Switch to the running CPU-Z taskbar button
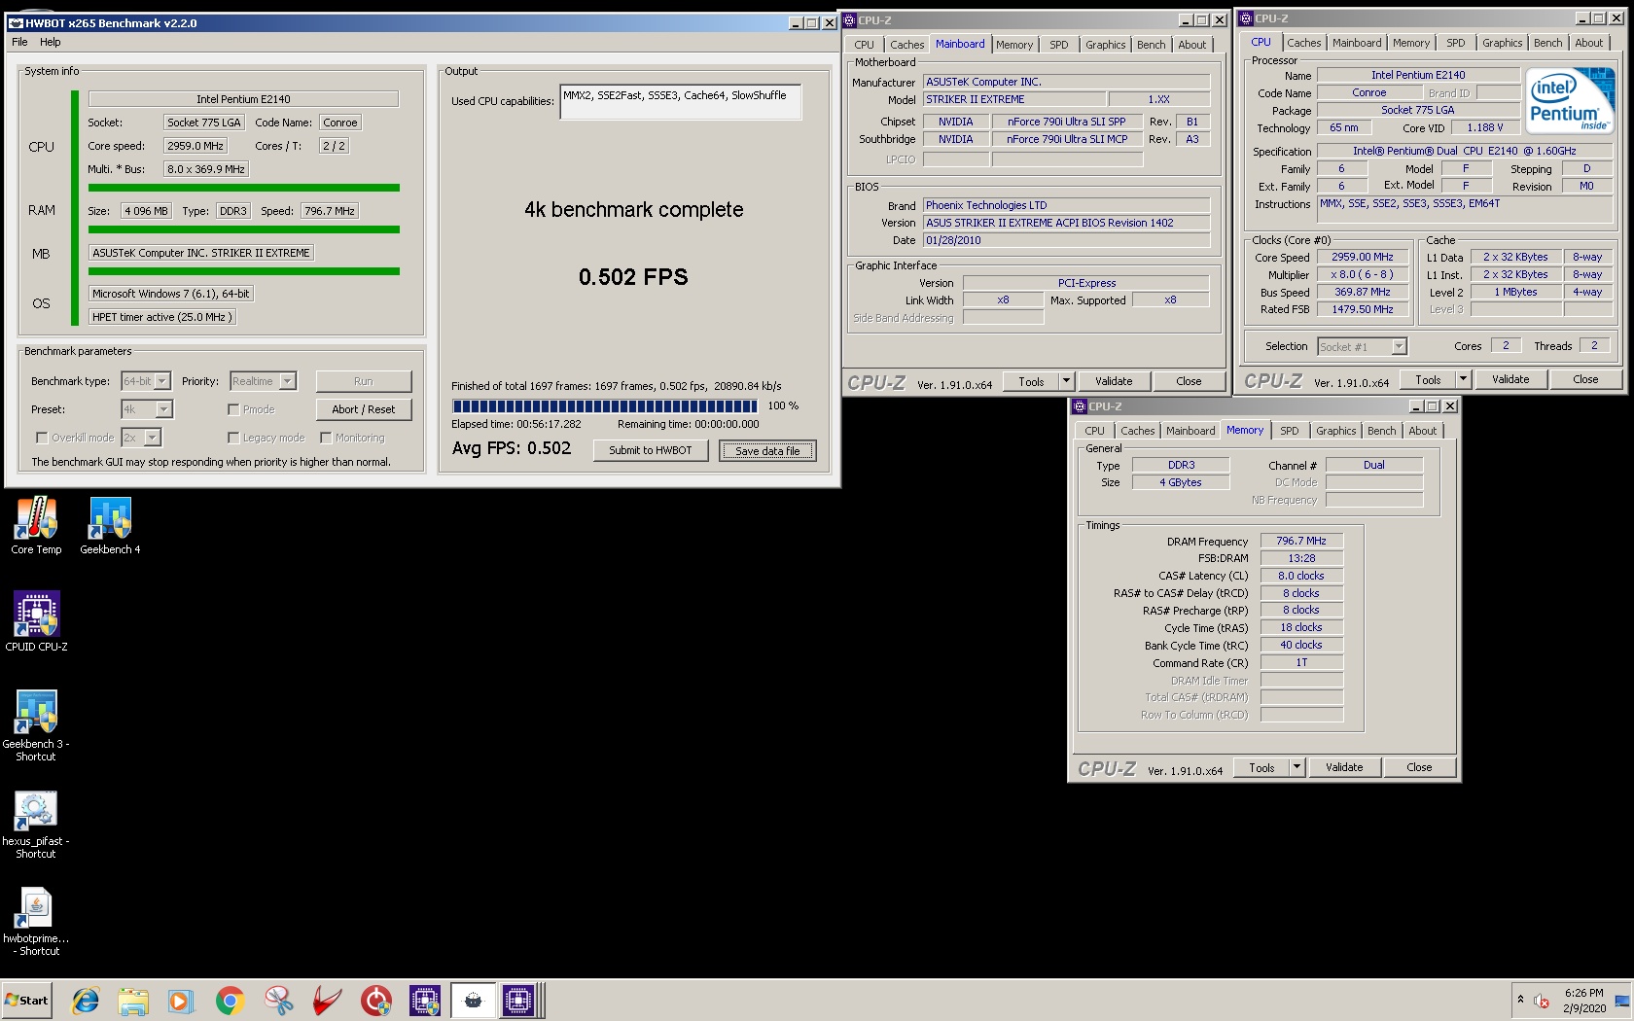The image size is (1634, 1021). pyautogui.click(x=519, y=1001)
